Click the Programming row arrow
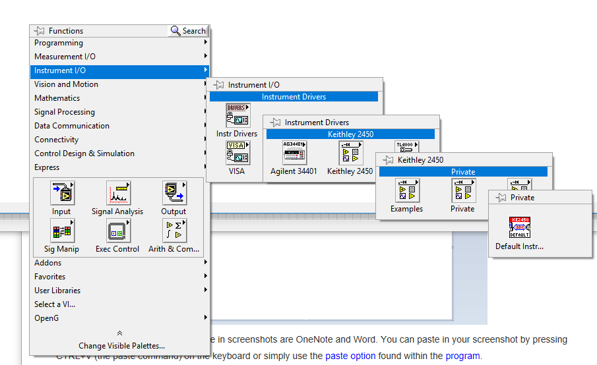This screenshot has width=597, height=365. 206,42
